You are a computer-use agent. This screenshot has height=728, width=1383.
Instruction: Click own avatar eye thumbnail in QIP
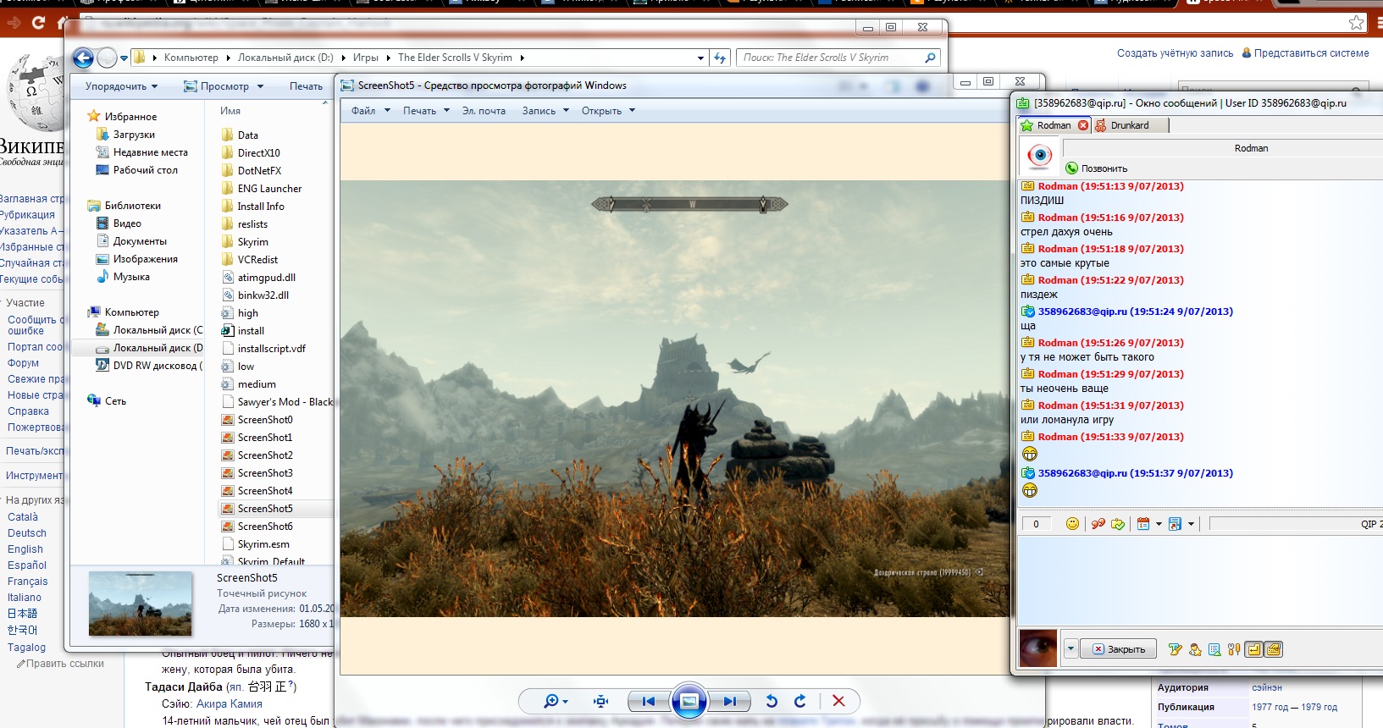tap(1038, 648)
